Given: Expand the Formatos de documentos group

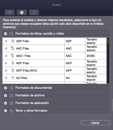Looking at the screenshot, I should (x=11, y=88).
